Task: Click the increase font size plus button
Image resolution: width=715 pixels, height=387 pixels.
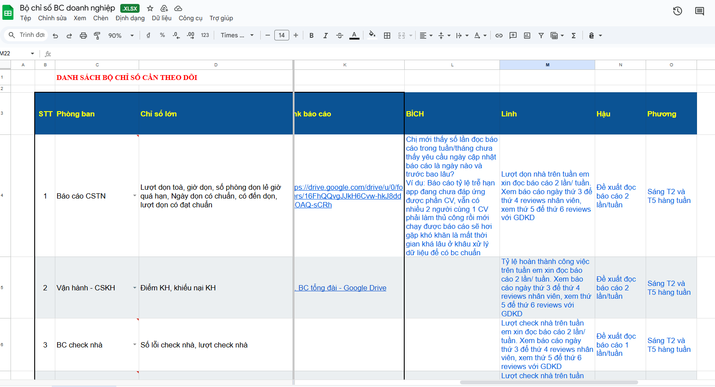Action: 296,36
